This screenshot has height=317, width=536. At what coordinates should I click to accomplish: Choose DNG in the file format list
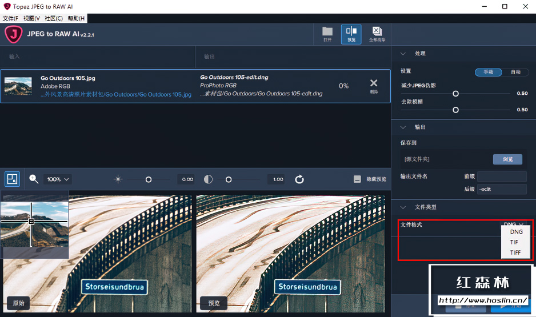tap(516, 231)
